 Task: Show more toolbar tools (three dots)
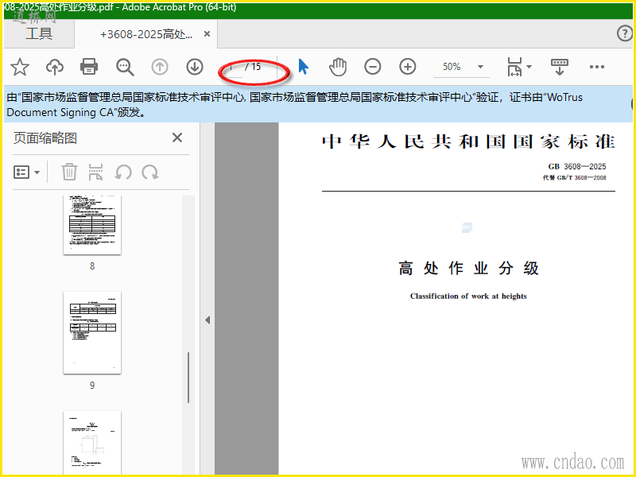coord(597,67)
